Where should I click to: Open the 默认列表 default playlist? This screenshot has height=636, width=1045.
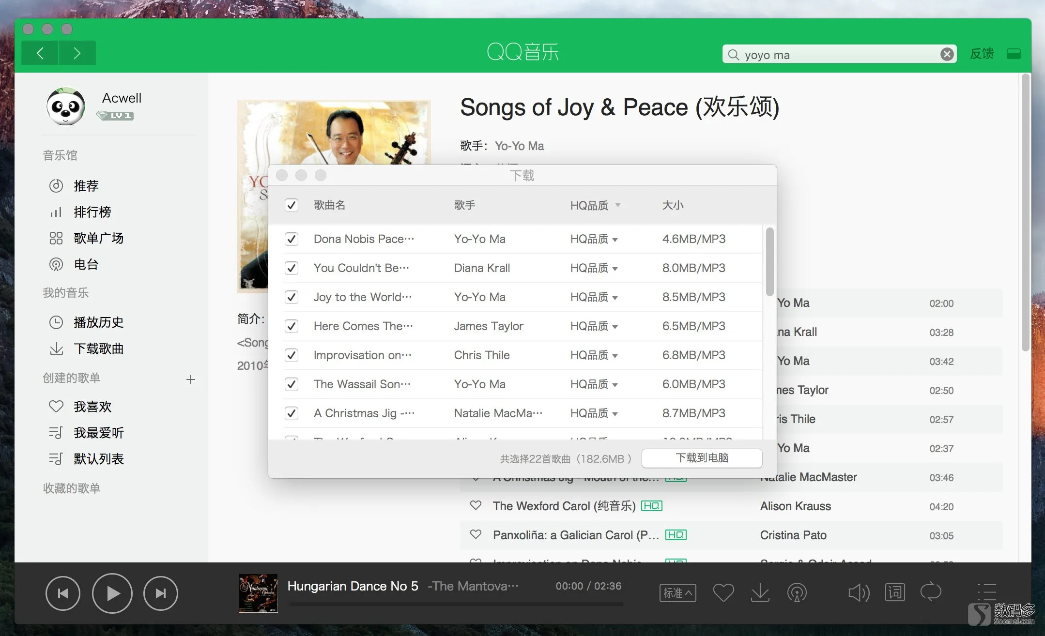point(98,459)
